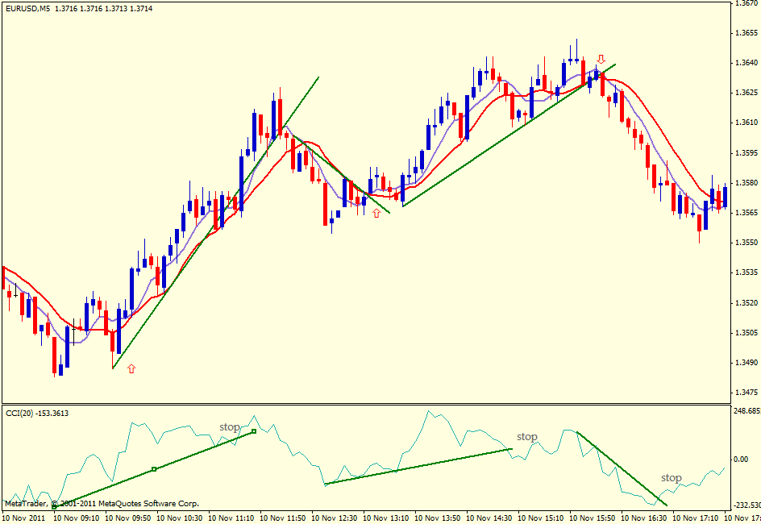Viewport: 761px width, 524px height.
Task: Click the middle handle on first CCI trendline
Action: pos(154,469)
